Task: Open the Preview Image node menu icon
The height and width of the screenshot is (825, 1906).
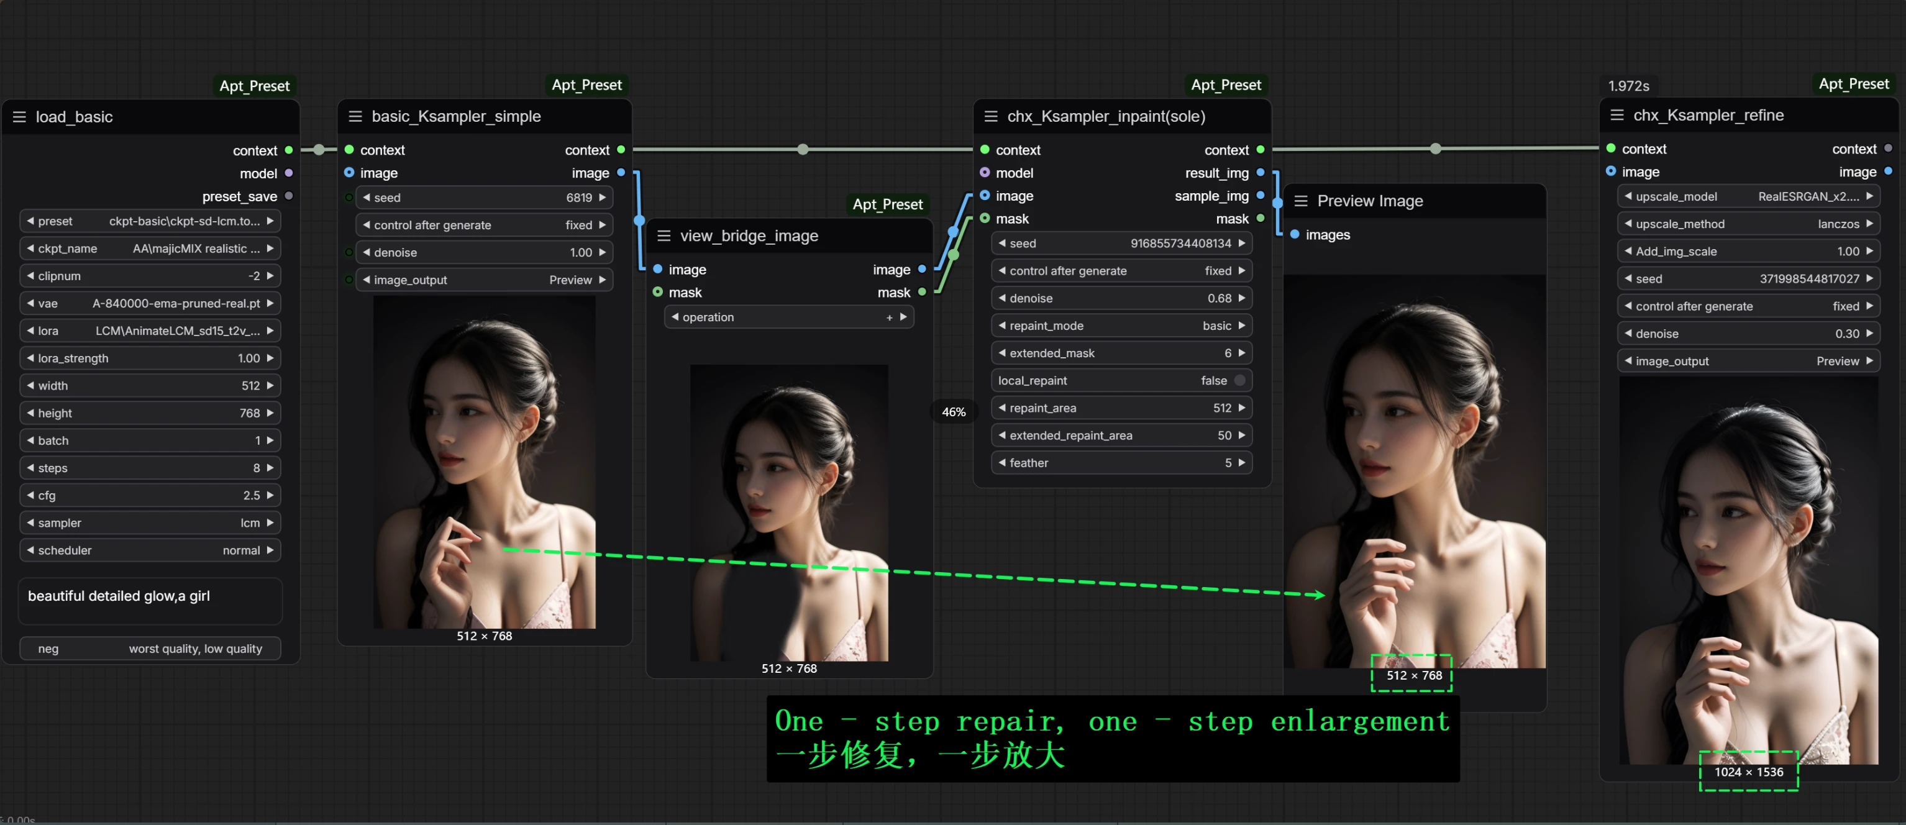Action: [1301, 201]
